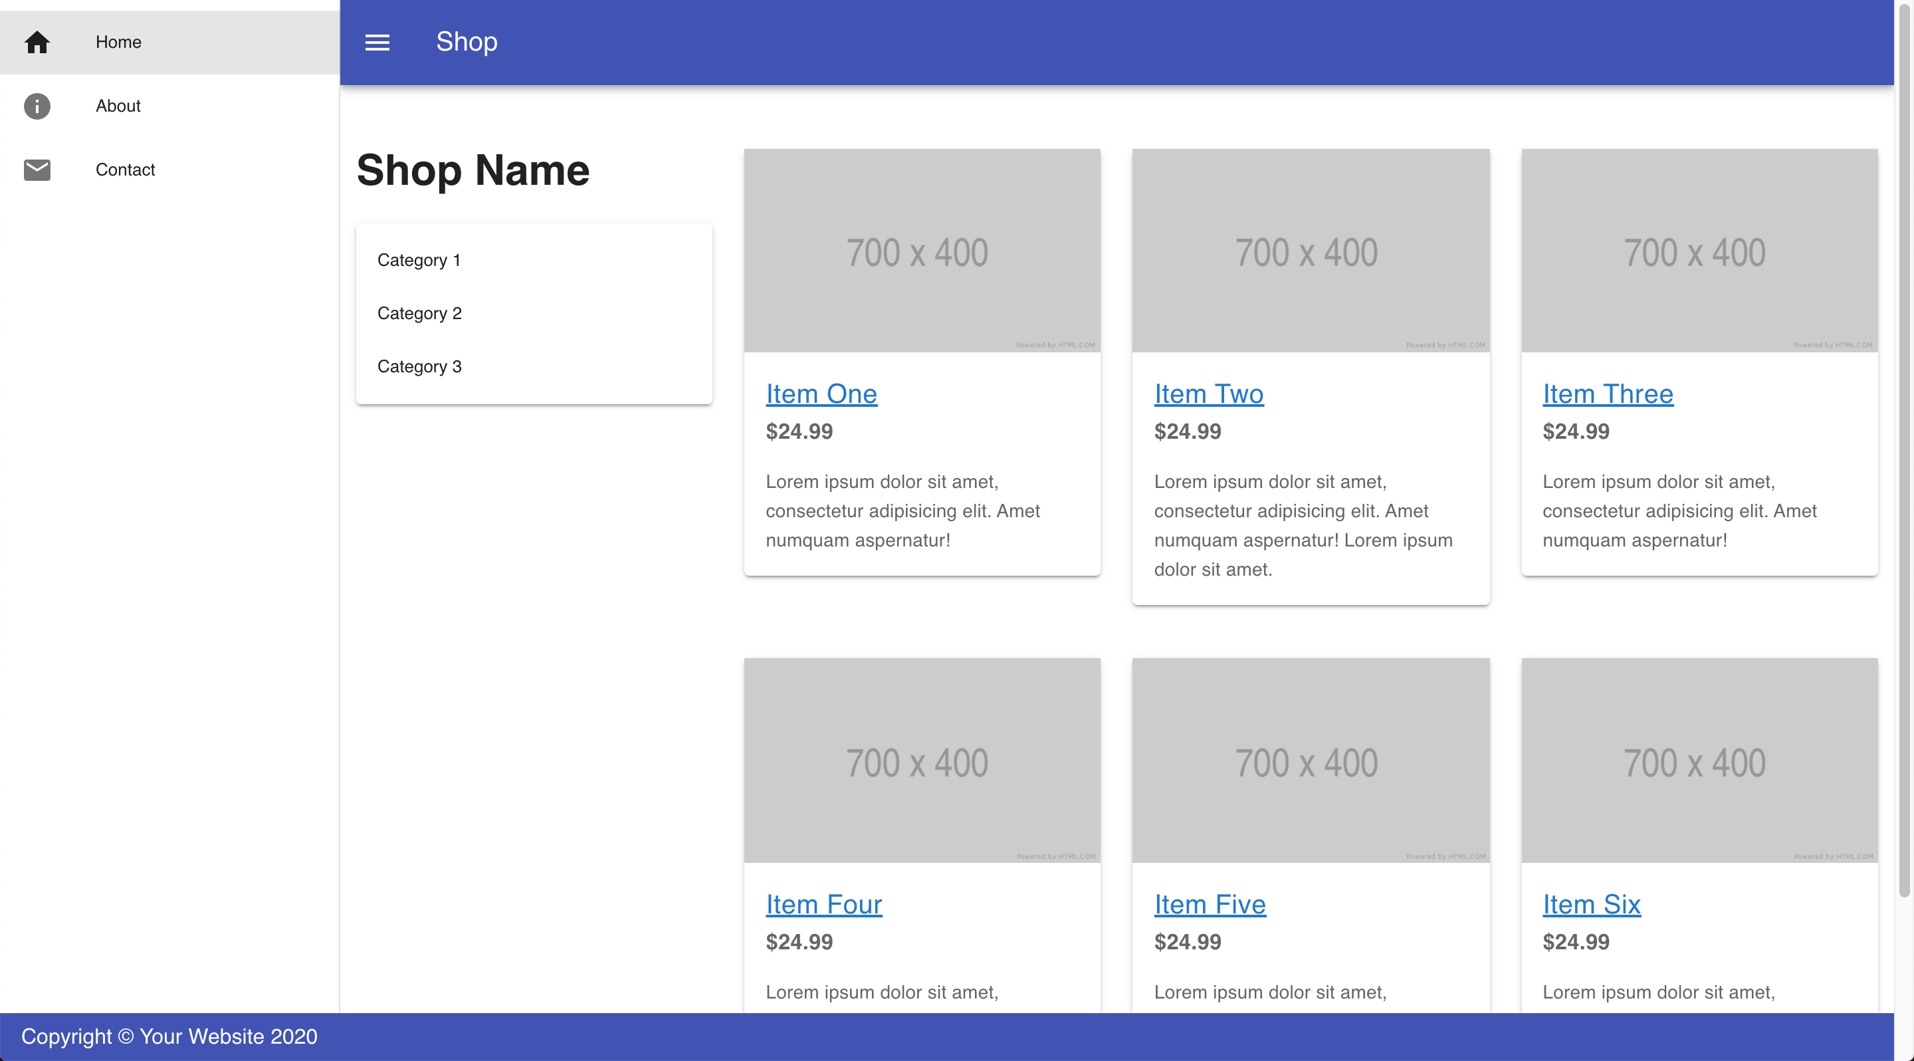The width and height of the screenshot is (1914, 1061).
Task: Select Item One product link
Action: coord(821,391)
